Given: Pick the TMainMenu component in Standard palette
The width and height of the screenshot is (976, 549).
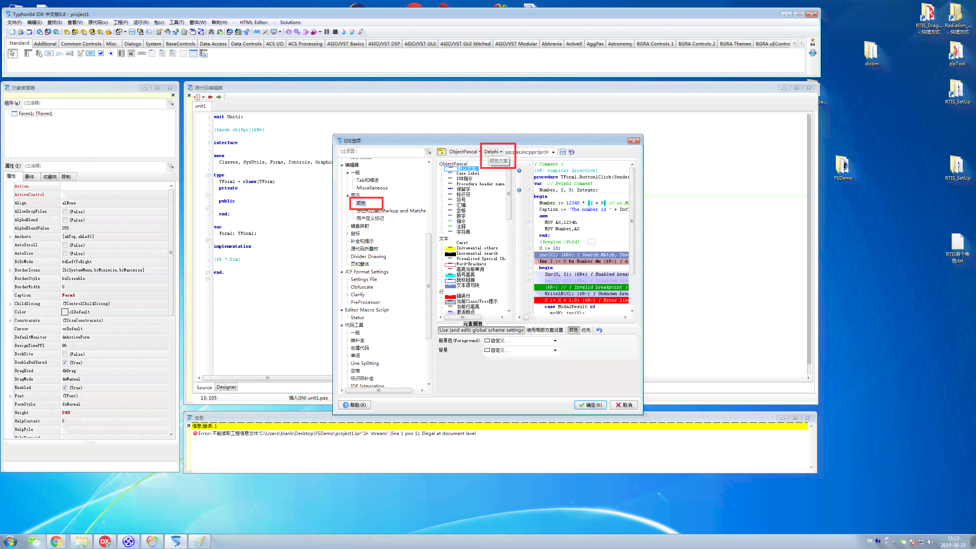Looking at the screenshot, I should point(27,53).
